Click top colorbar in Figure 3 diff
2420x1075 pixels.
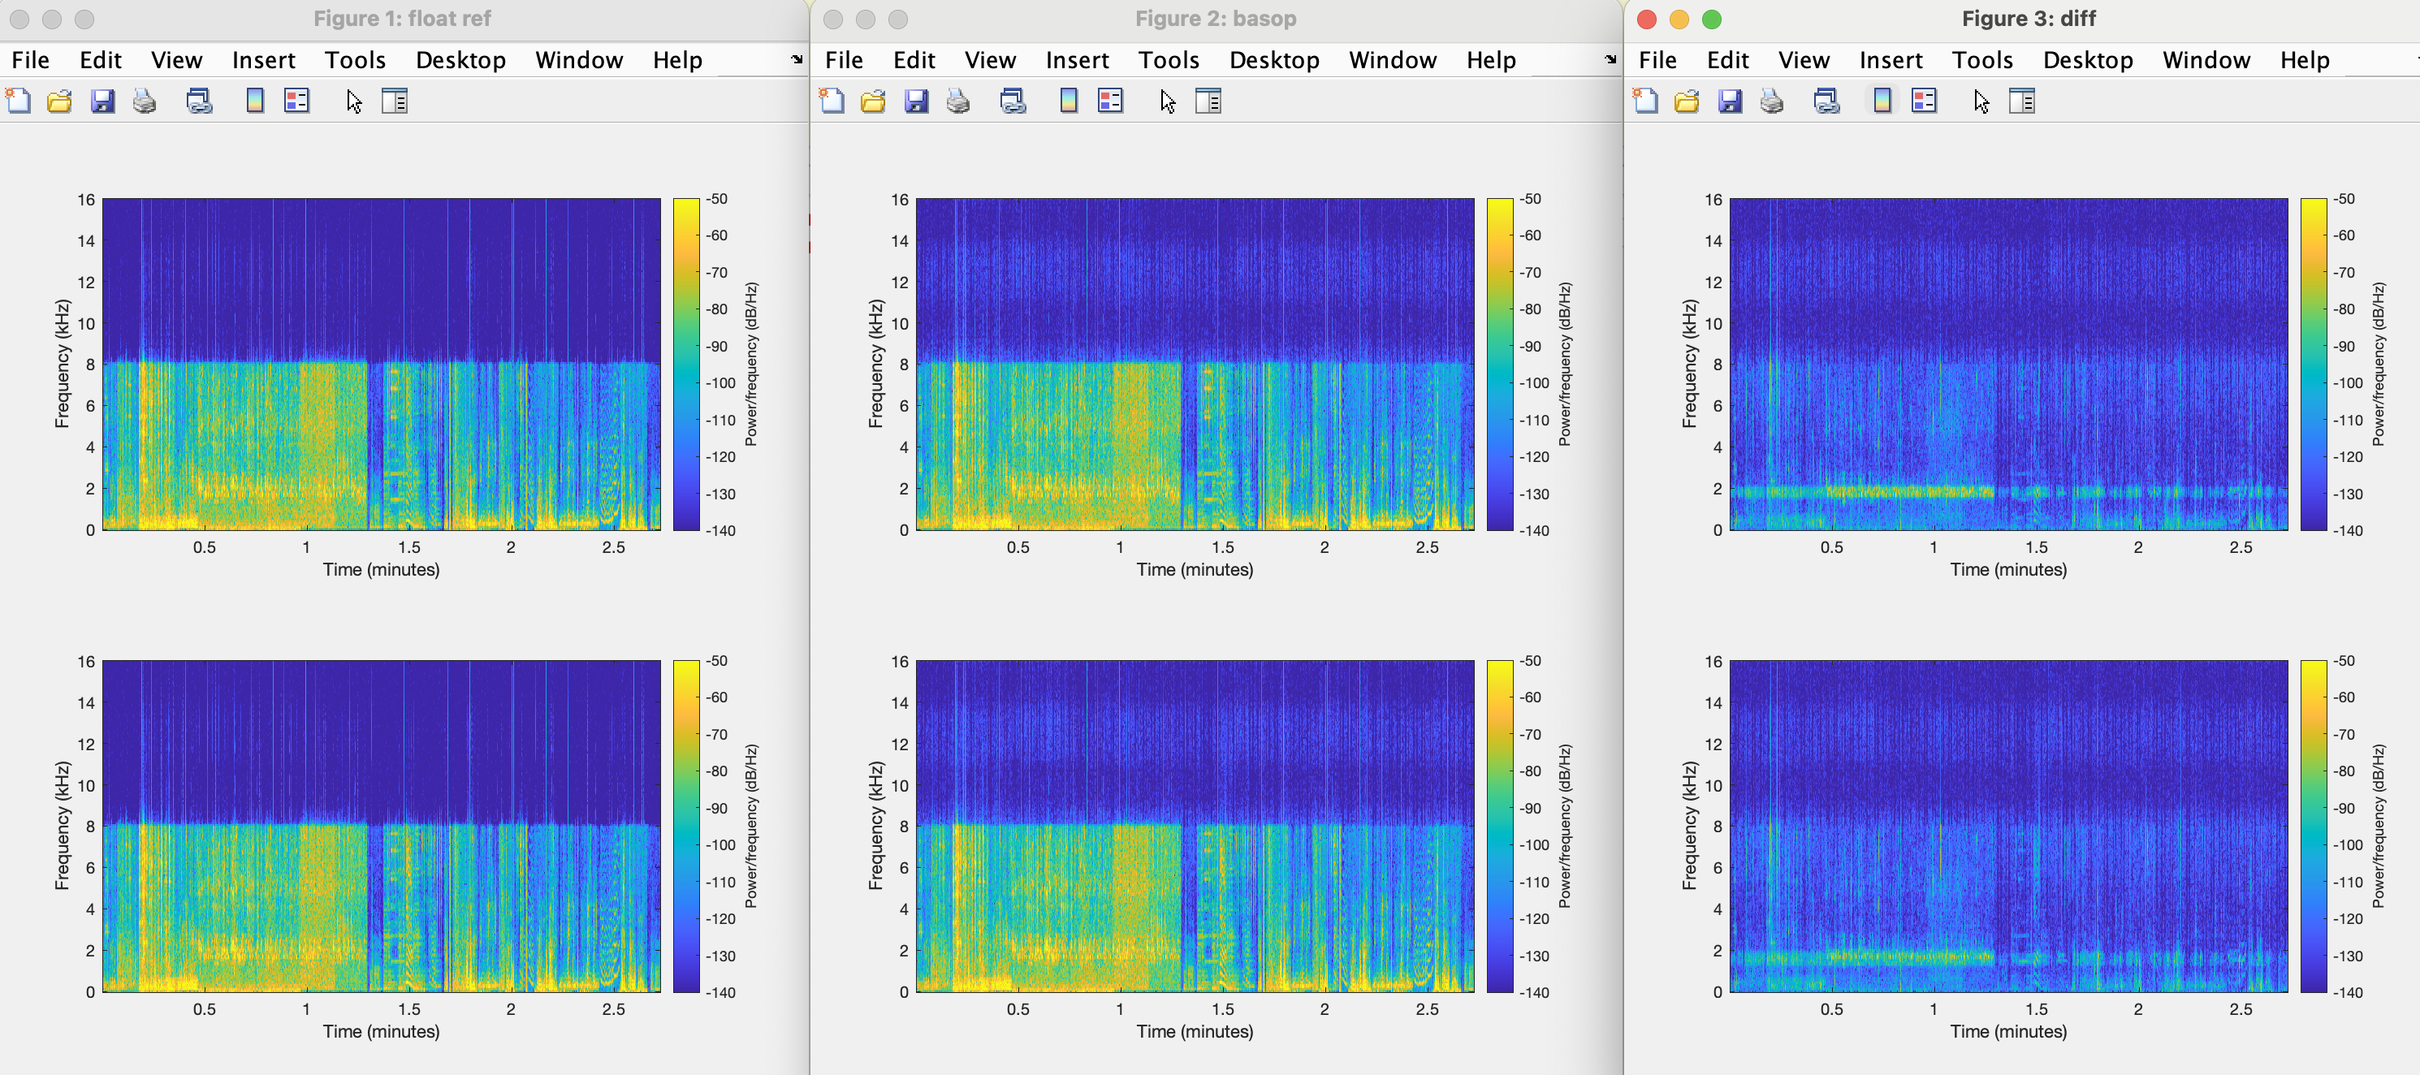click(2313, 365)
